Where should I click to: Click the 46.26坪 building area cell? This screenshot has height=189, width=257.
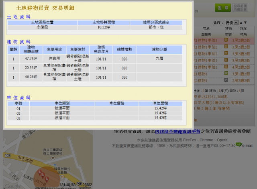pyautogui.click(x=31, y=77)
